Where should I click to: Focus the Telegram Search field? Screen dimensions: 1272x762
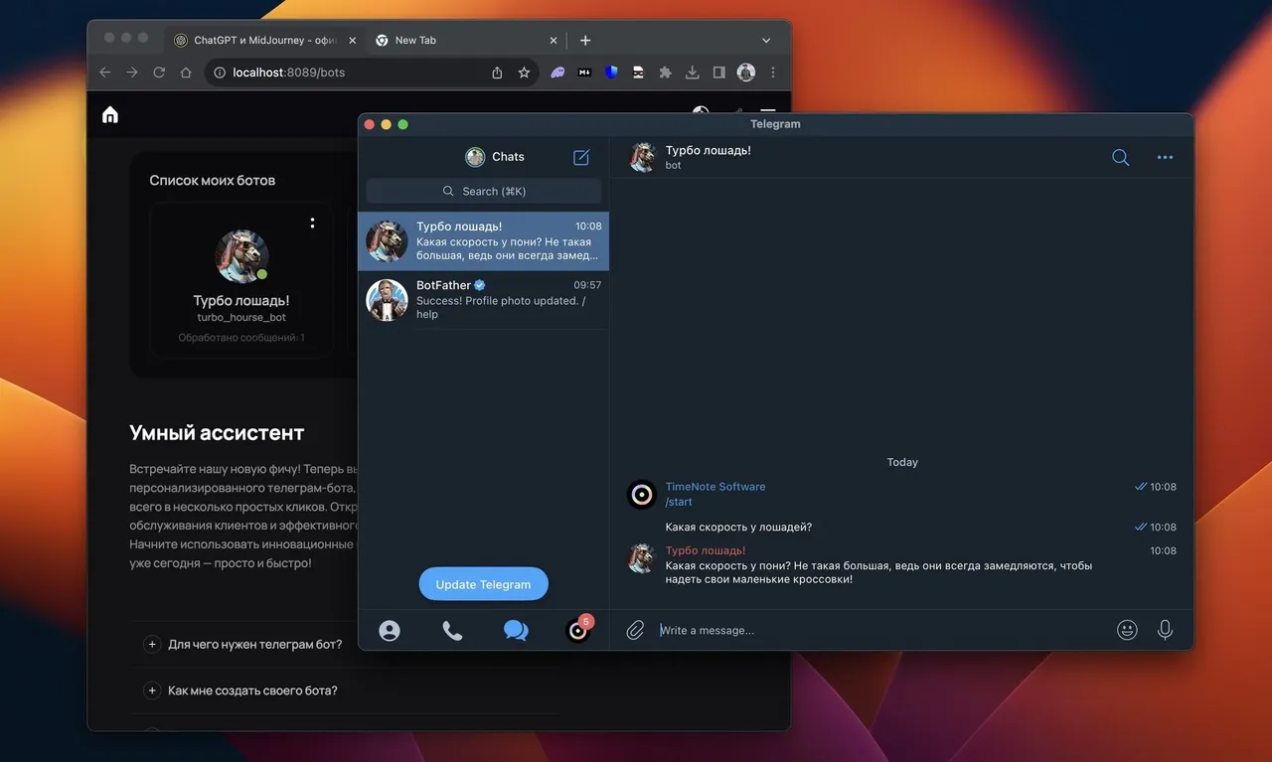484,191
